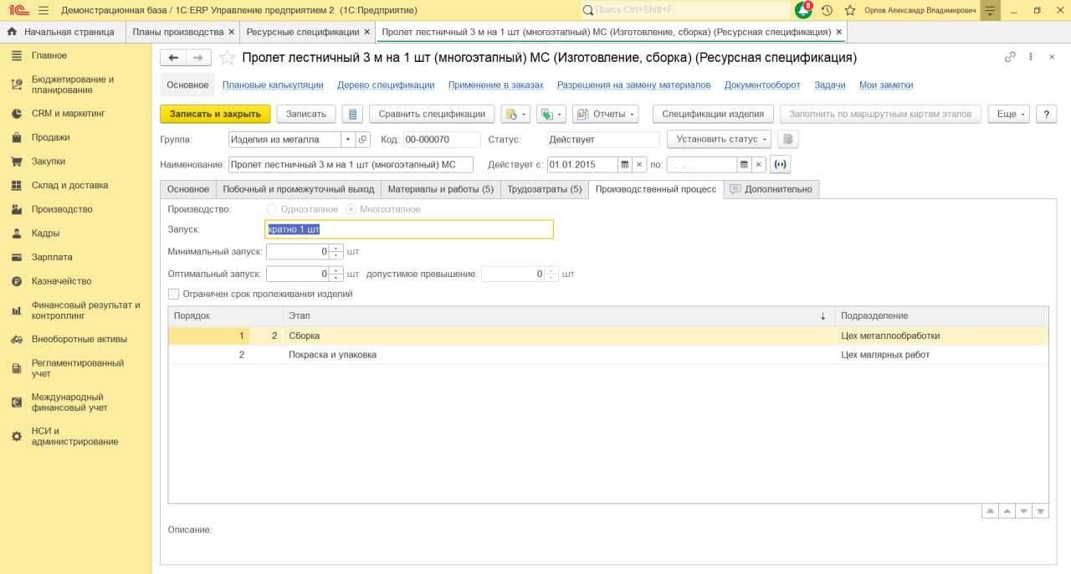Open the 'Дерево спецификации' link
The height and width of the screenshot is (574, 1071).
[386, 85]
